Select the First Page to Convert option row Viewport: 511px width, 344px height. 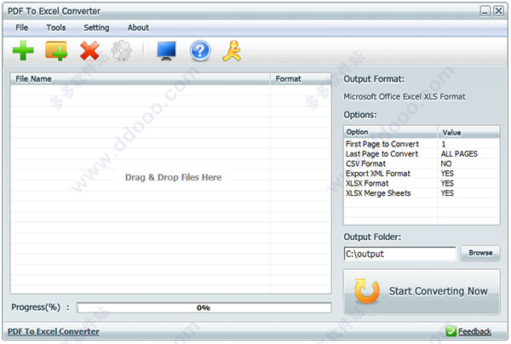coord(422,144)
